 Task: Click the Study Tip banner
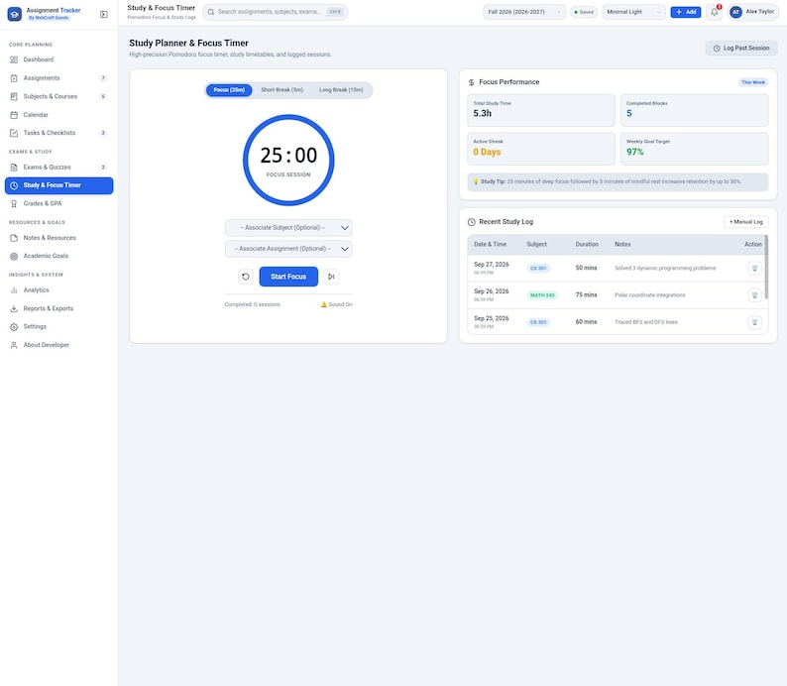(x=618, y=182)
